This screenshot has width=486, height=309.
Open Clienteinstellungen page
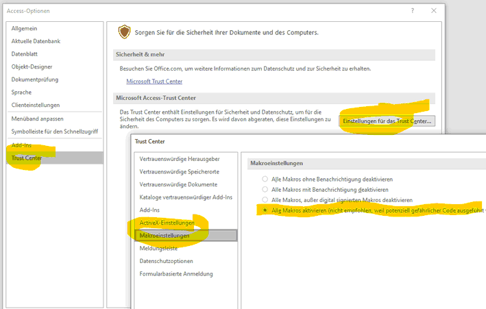tap(36, 105)
